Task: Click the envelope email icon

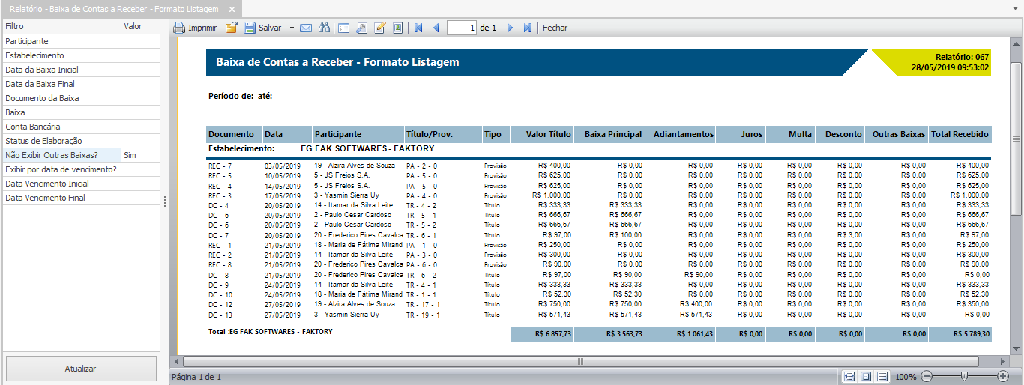Action: (306, 28)
